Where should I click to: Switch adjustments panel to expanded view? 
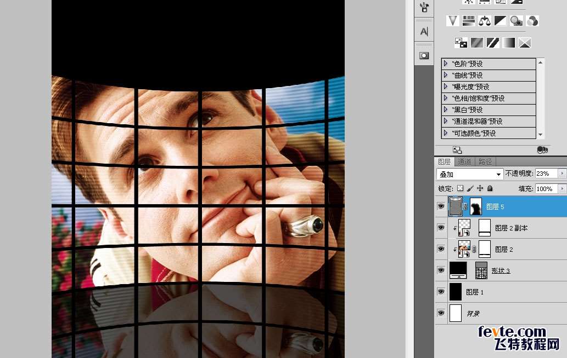pos(457,149)
